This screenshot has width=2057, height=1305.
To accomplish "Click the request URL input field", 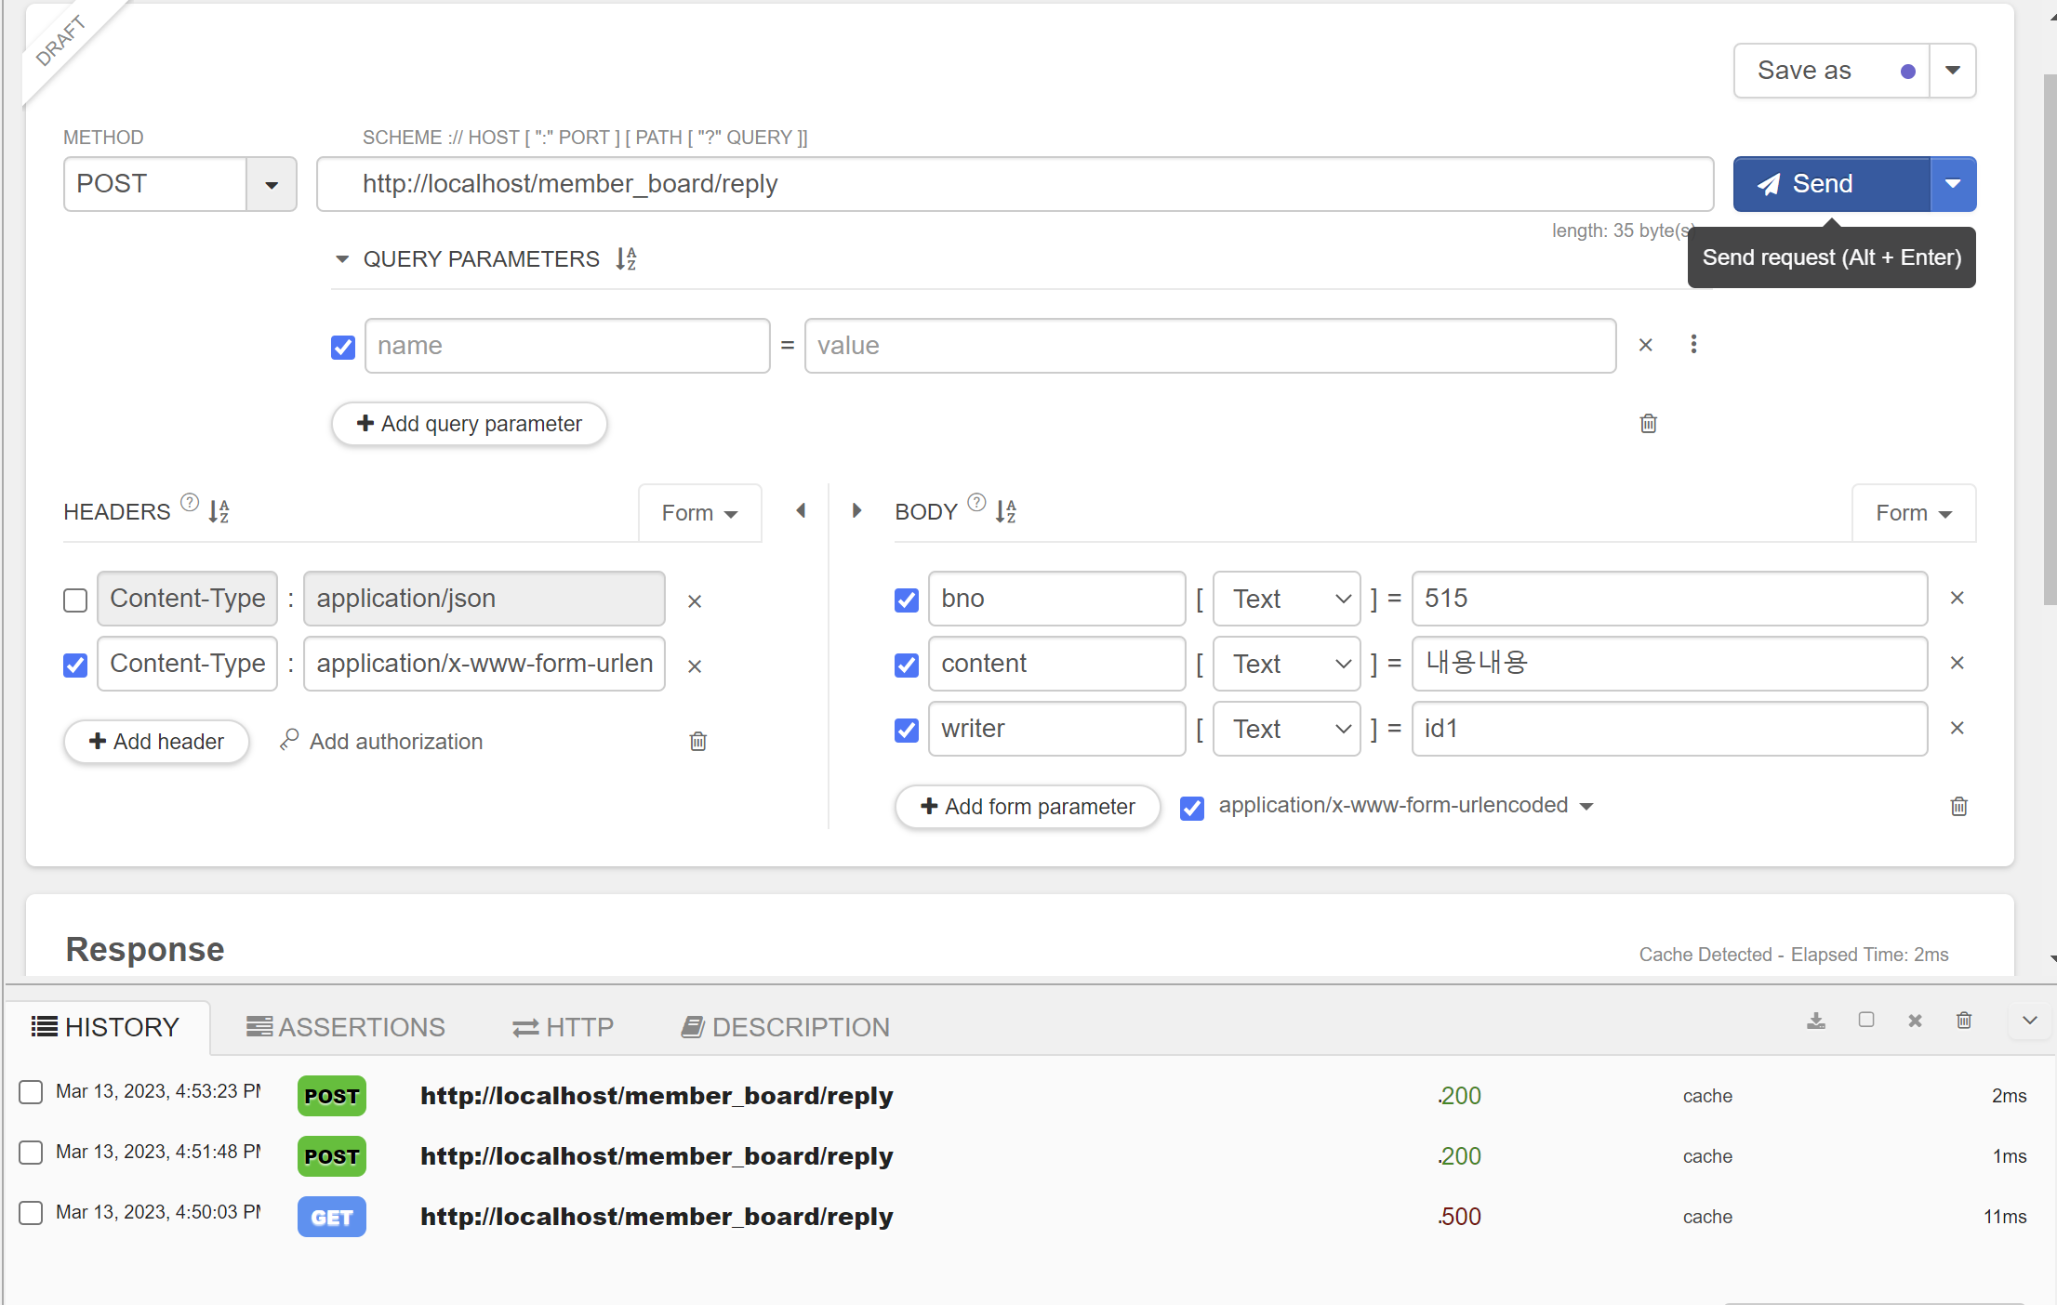I will click(x=1014, y=184).
